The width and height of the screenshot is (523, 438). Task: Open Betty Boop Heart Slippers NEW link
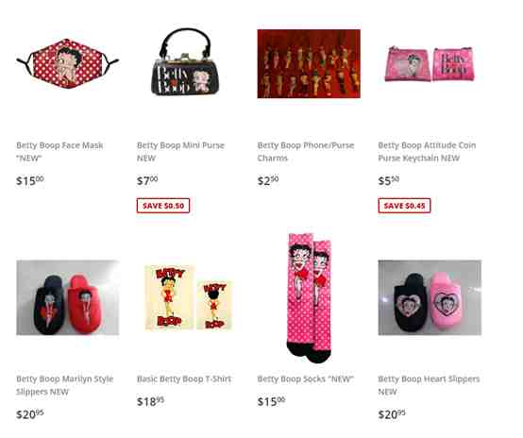[x=429, y=385]
